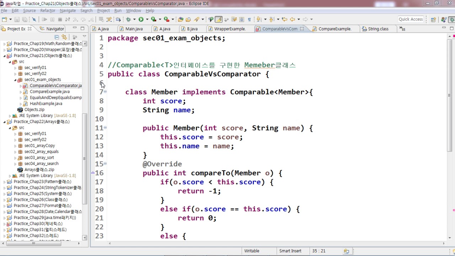Open the Source menu

(30, 11)
